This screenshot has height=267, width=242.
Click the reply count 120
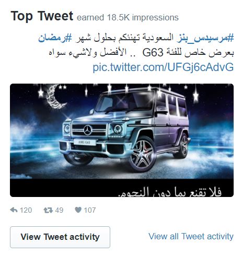point(26,210)
